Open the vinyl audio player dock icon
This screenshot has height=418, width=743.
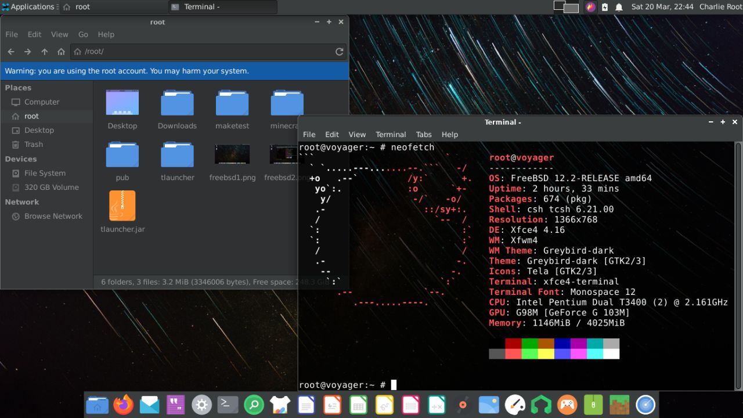pyautogui.click(x=463, y=405)
